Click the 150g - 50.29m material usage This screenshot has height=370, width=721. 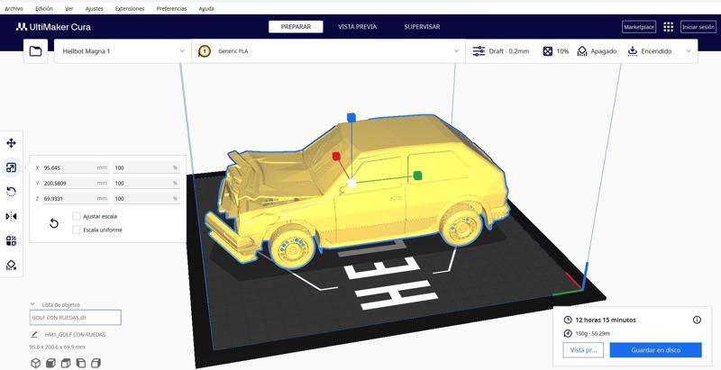[x=593, y=334]
